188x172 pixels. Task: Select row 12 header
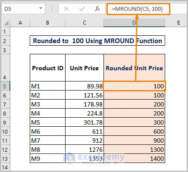tap(6, 149)
